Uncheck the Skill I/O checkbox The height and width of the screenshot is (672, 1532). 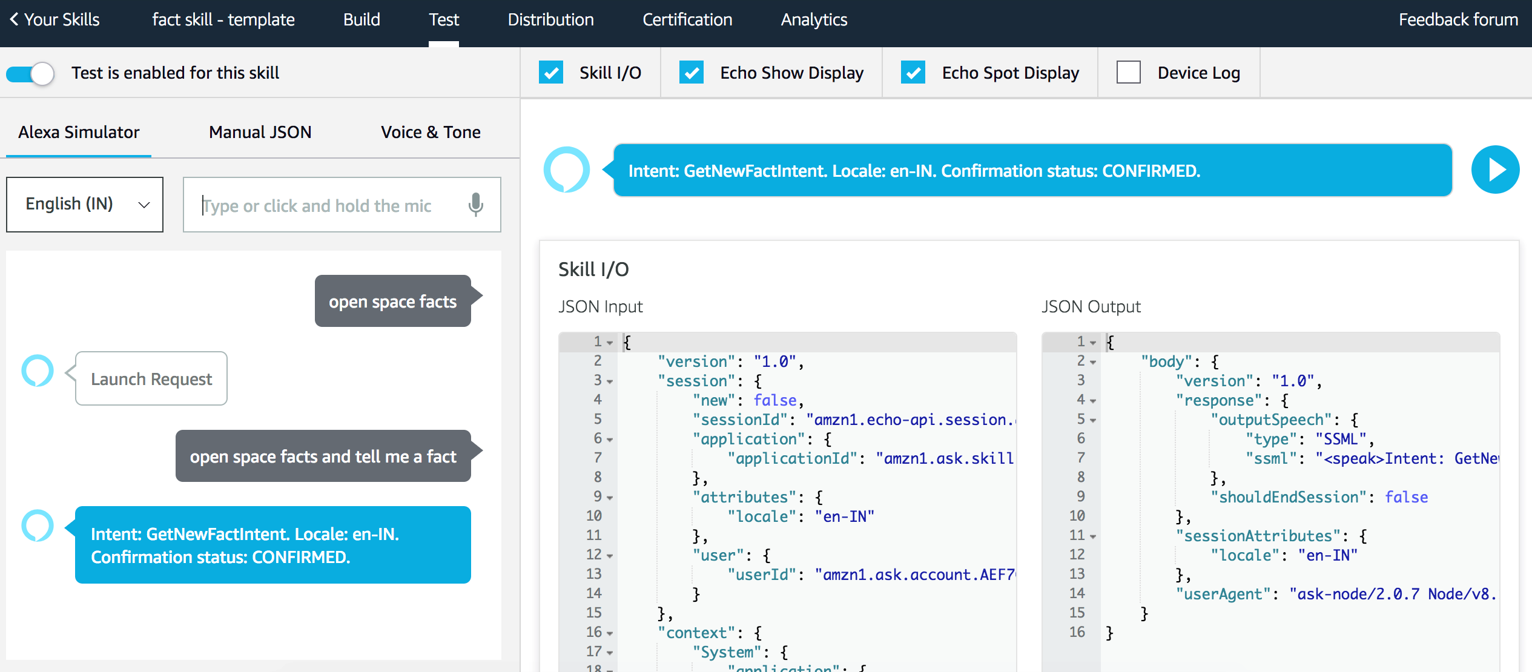click(x=551, y=72)
